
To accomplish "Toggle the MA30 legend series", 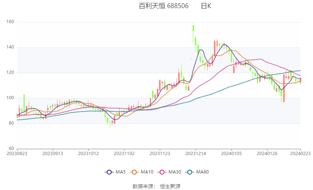I will click(169, 172).
